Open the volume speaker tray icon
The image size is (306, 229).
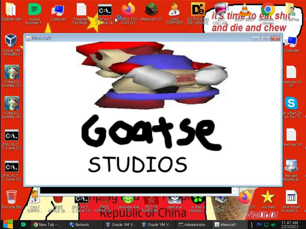pos(273,225)
